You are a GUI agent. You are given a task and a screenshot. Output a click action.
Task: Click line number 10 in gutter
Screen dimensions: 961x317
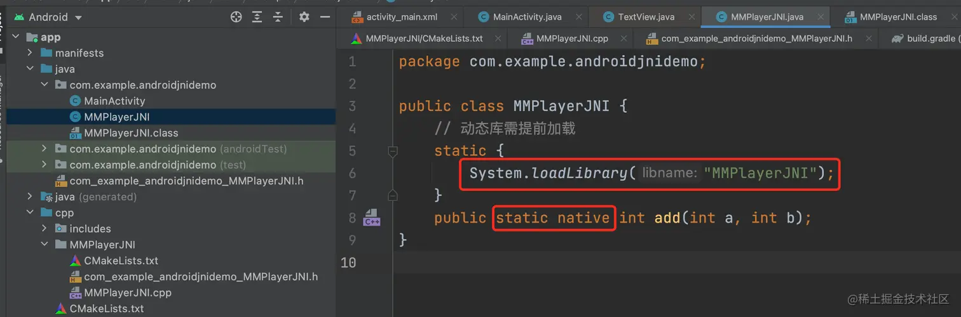click(348, 262)
